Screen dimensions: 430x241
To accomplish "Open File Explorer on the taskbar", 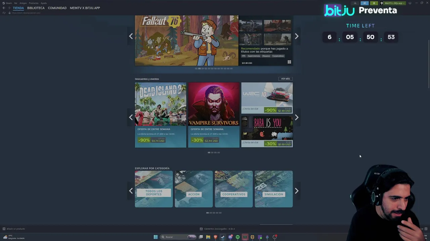I will [208, 237].
